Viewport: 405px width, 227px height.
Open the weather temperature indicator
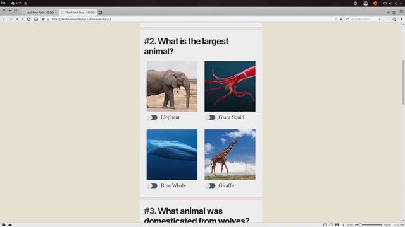(x=16, y=3)
